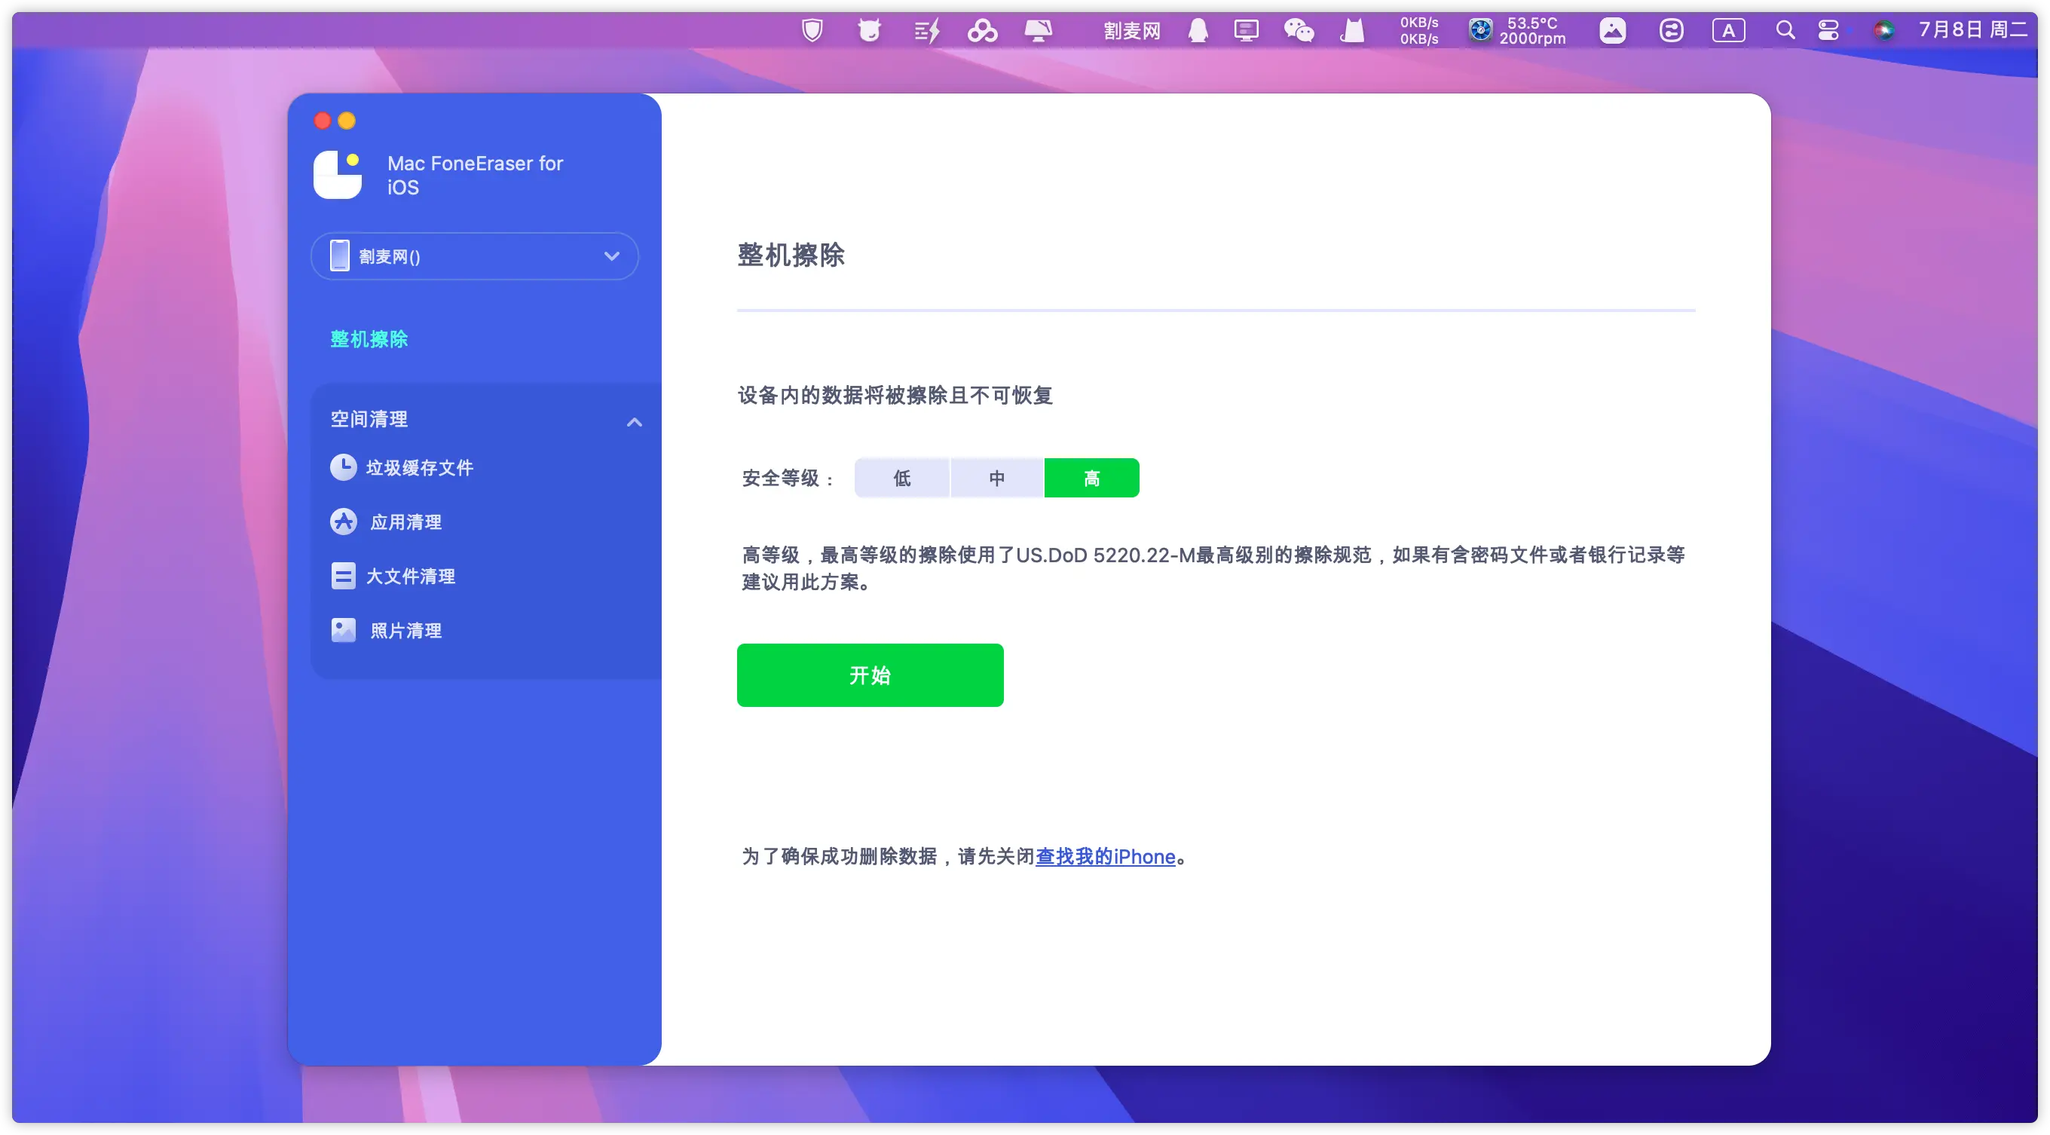Click the Mac FoneEraser app logo
Screen dimensions: 2050x1135
click(338, 175)
